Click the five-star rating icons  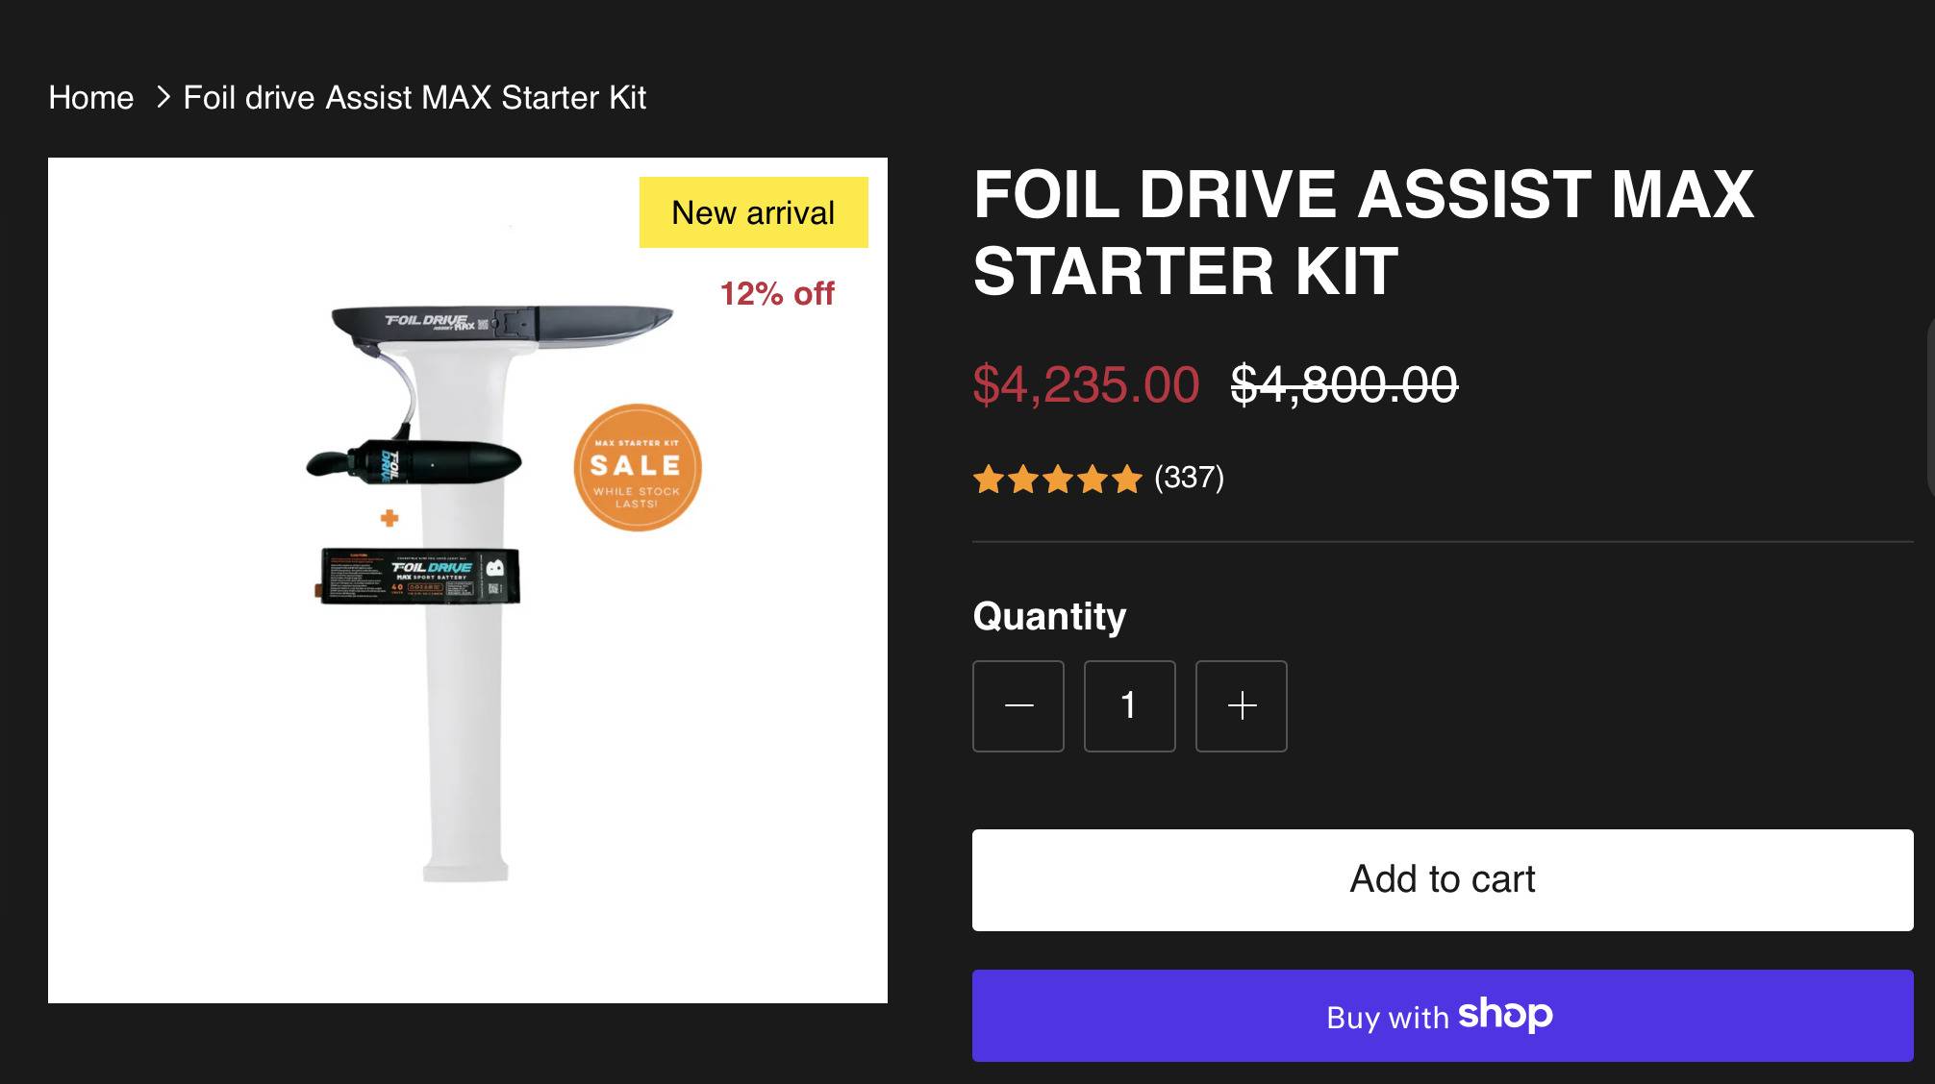[x=1057, y=478]
